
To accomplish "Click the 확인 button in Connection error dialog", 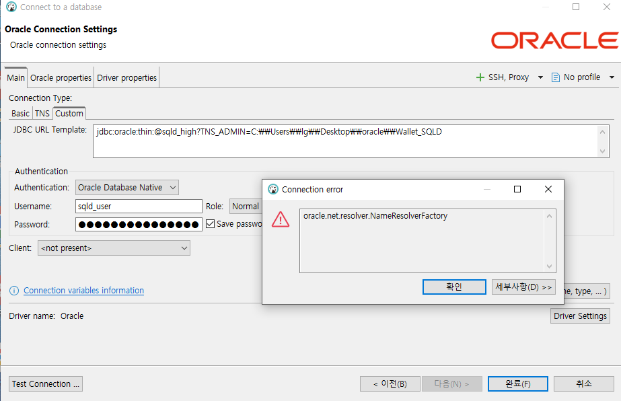I will 454,287.
